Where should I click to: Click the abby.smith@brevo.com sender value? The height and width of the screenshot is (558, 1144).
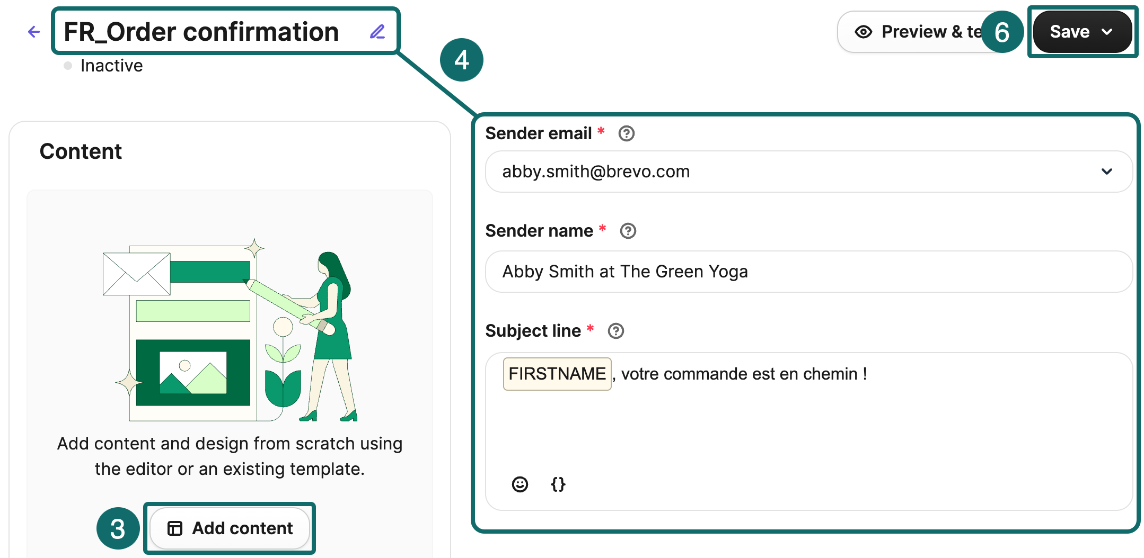[x=596, y=172]
